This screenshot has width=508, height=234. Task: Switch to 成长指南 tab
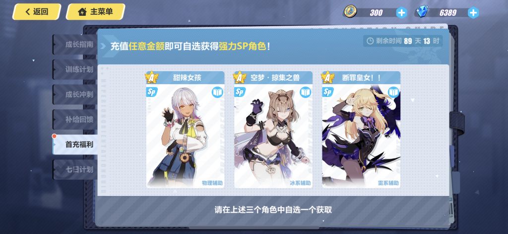point(75,45)
